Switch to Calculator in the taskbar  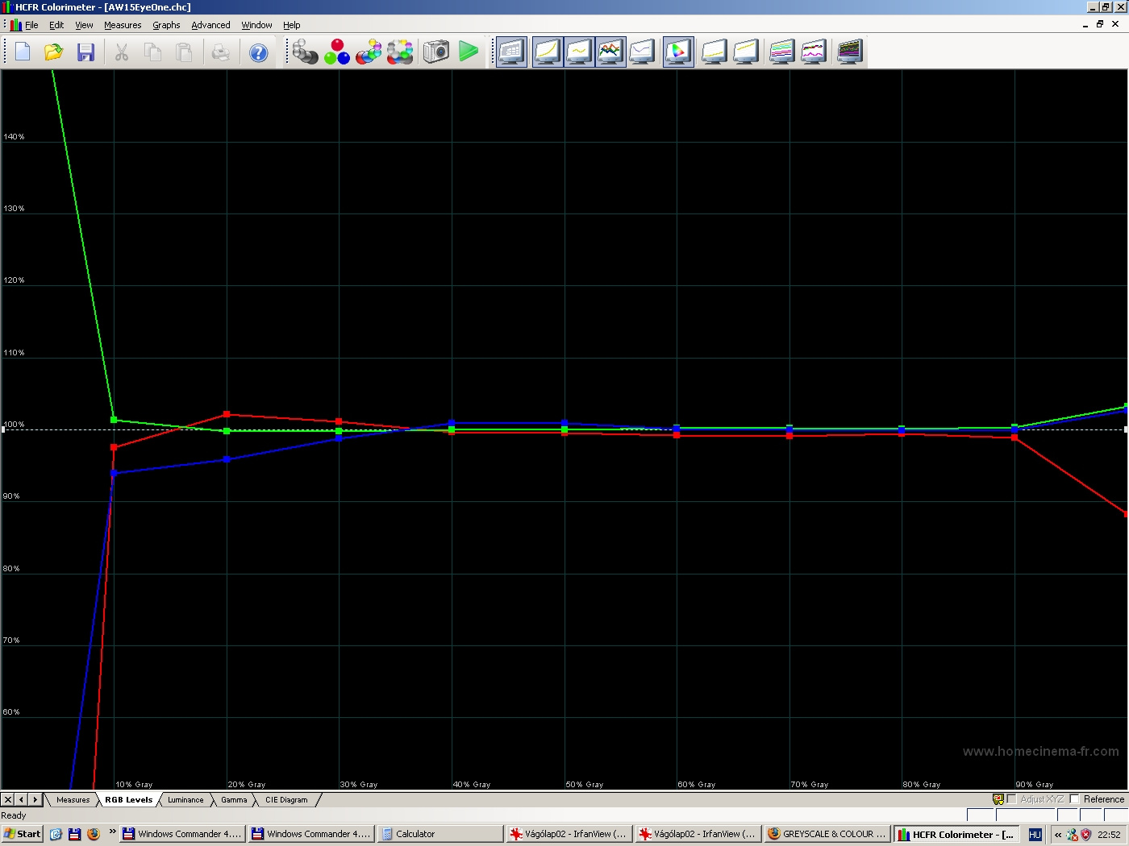(441, 834)
